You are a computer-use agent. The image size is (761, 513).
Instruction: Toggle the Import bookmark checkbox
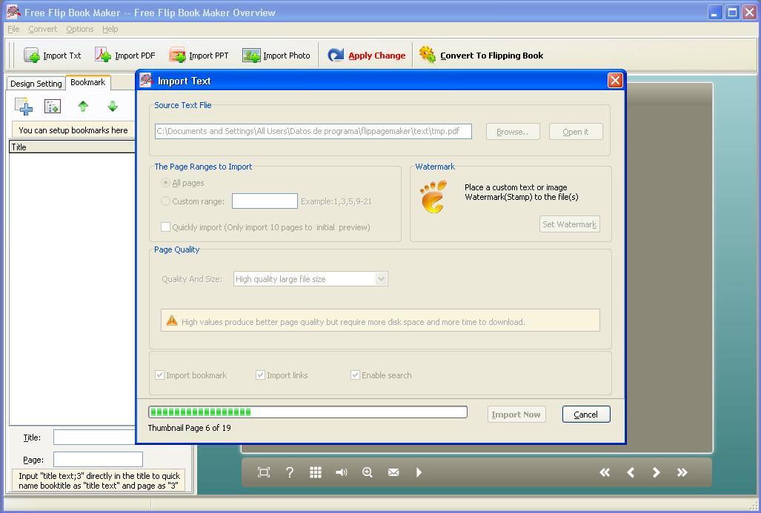tap(159, 375)
